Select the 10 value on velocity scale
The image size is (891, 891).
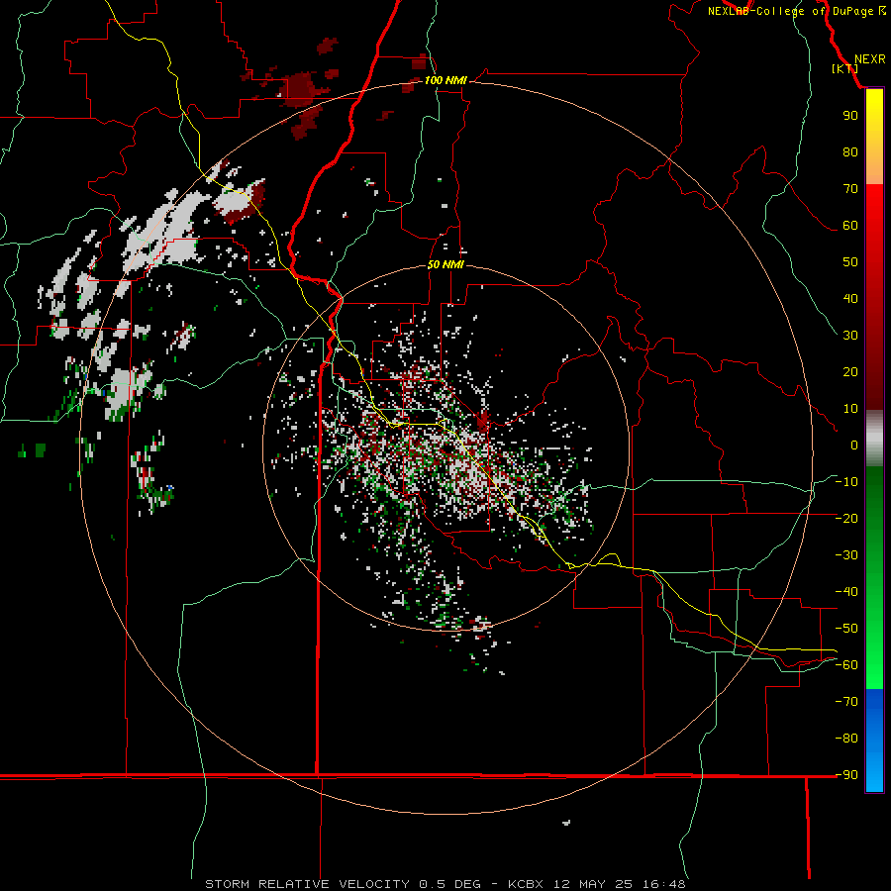click(850, 409)
